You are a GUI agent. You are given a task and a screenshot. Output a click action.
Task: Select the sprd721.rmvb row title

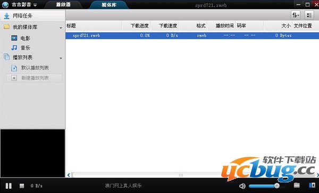[86, 36]
